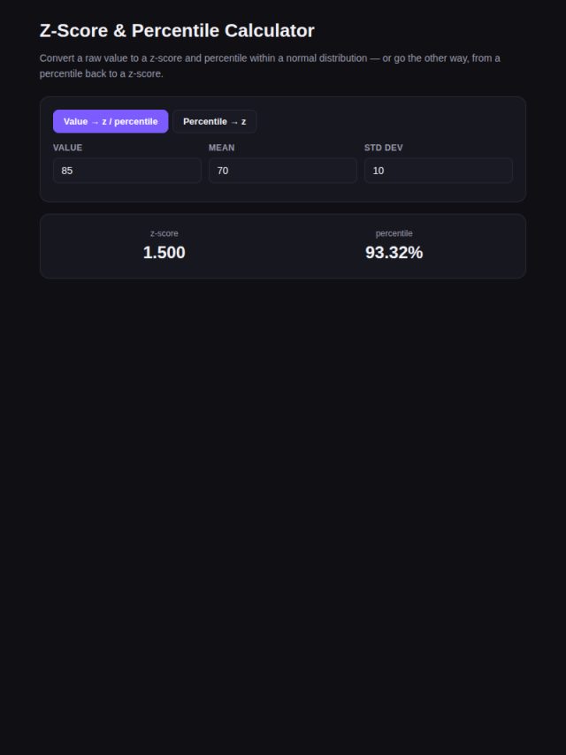Click the arrow symbol in the purple Value tab
This screenshot has height=755, width=566.
(x=95, y=122)
